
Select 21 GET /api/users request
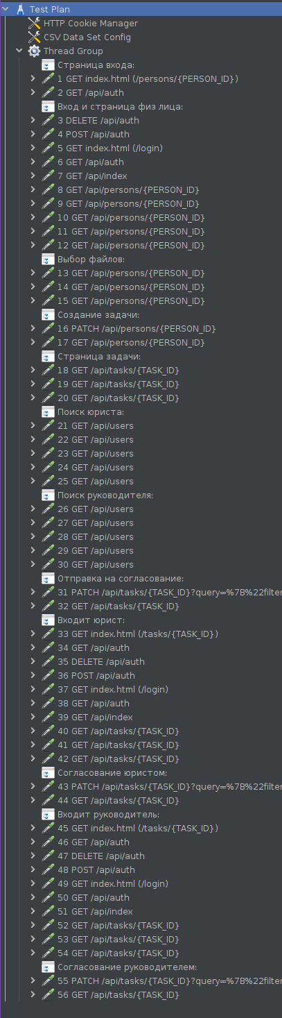tap(96, 425)
